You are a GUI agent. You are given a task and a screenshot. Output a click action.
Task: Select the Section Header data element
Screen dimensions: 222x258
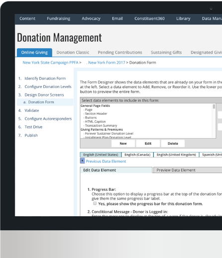(96, 114)
